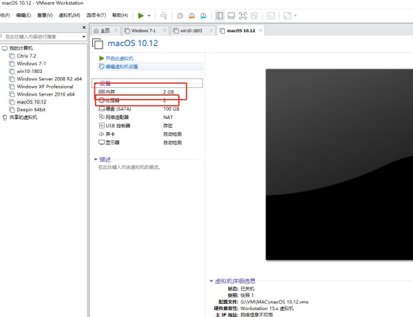Close the Windows 7-1 tab
The height and width of the screenshot is (317, 413).
[x=165, y=30]
